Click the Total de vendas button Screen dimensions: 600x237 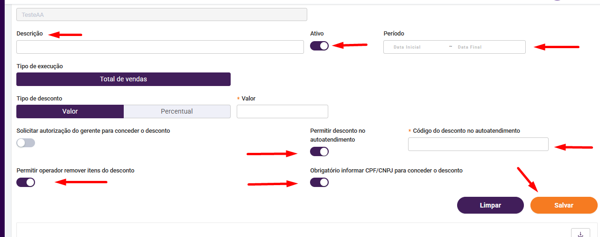[x=123, y=79]
